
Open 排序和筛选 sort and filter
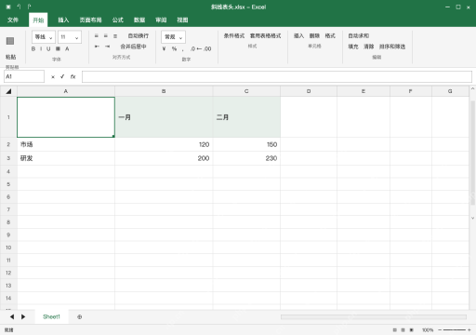[x=392, y=47]
